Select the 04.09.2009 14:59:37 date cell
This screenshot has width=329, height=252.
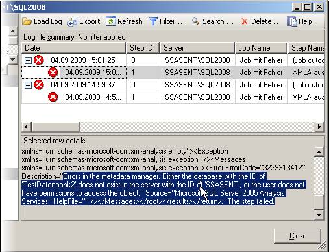pyautogui.click(x=83, y=85)
